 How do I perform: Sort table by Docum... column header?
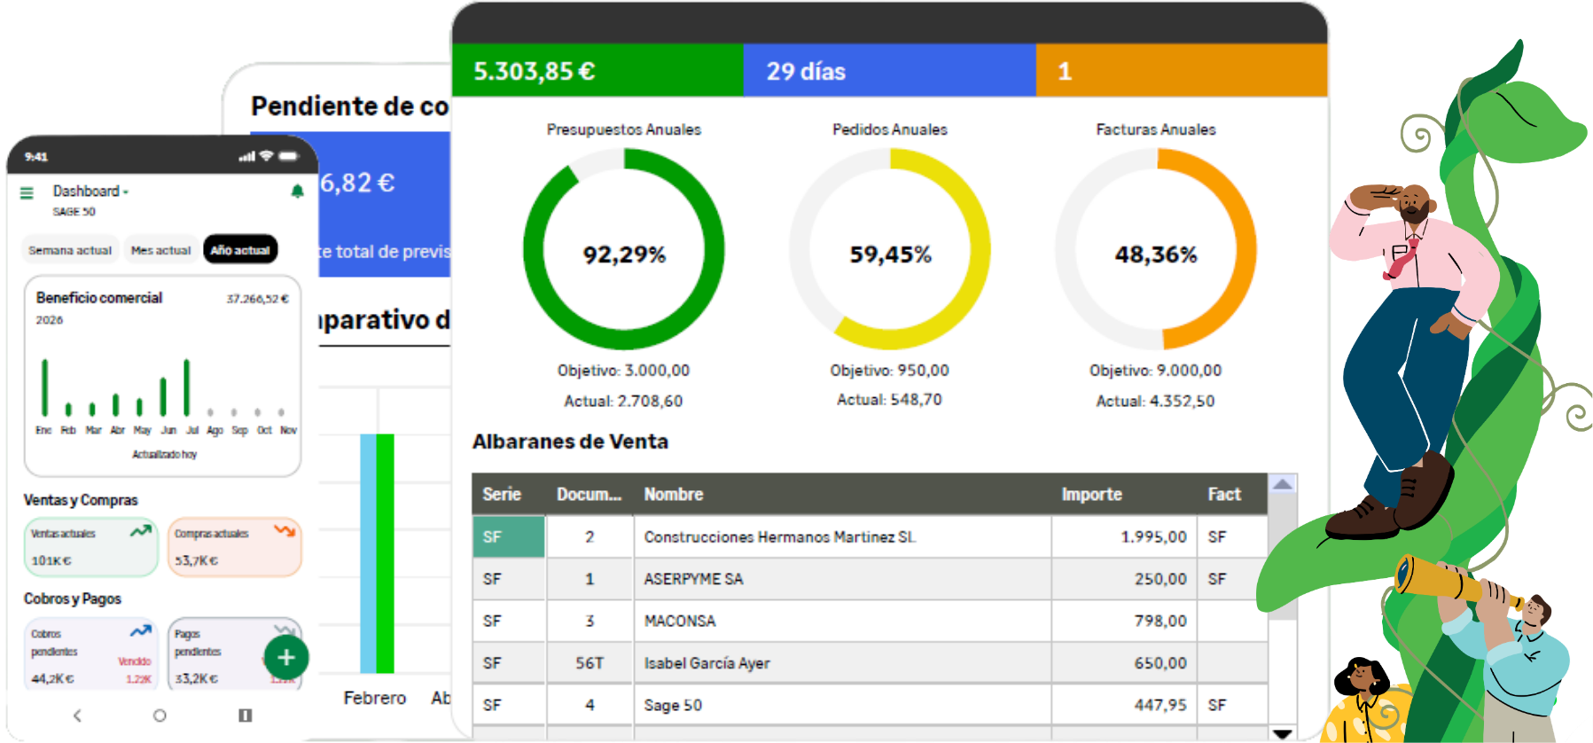tap(590, 494)
